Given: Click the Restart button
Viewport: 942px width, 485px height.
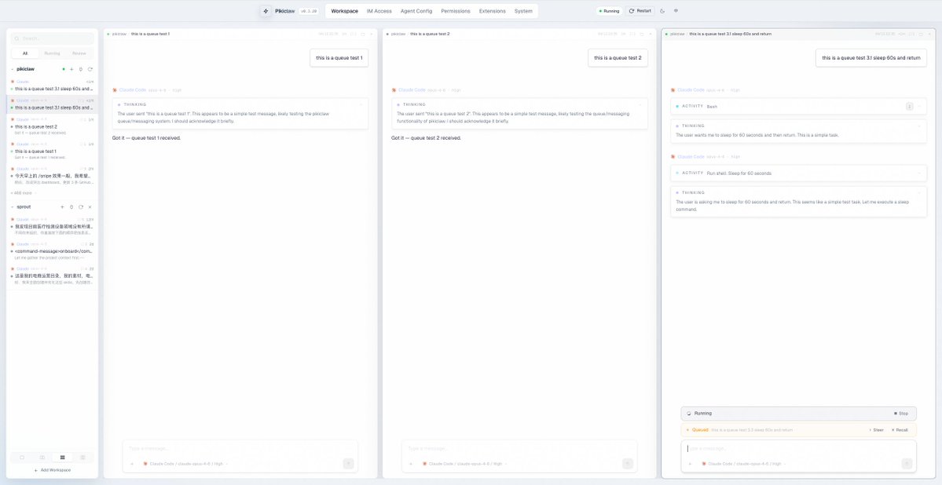Looking at the screenshot, I should coord(640,11).
